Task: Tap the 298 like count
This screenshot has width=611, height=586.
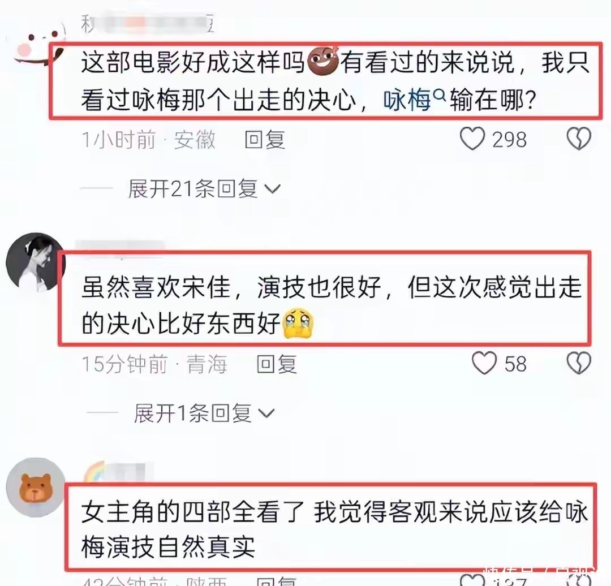Action: click(x=509, y=140)
